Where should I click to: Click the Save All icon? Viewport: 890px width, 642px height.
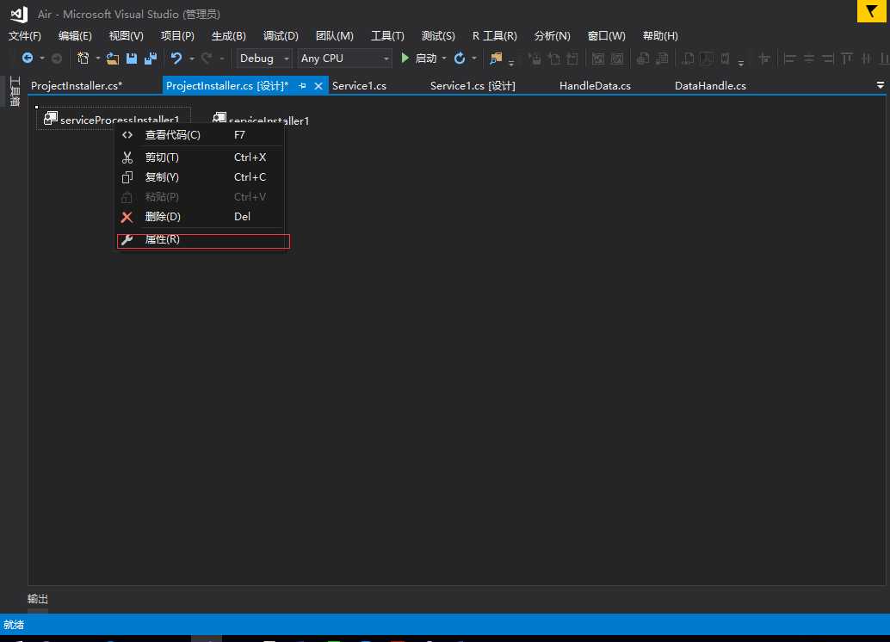coord(151,58)
